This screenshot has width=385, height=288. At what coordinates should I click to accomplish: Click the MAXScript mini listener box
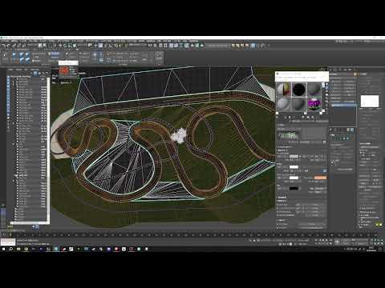[8, 242]
